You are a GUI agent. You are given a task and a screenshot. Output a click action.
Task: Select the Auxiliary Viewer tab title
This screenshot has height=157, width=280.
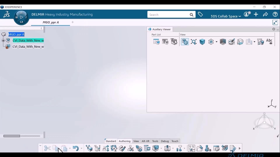click(x=161, y=29)
